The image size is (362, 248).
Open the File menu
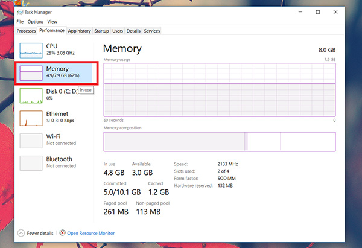pos(20,22)
